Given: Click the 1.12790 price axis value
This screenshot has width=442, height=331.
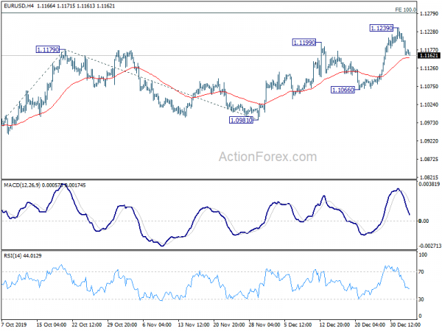Looking at the screenshot, I should [429, 13].
